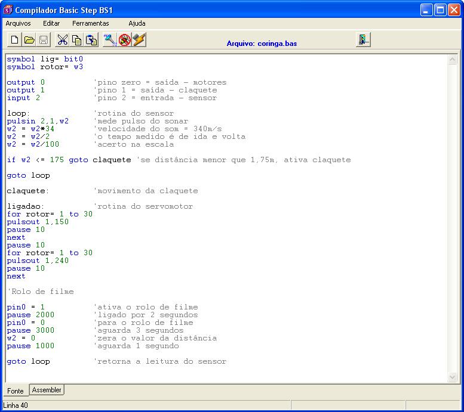Image resolution: width=464 pixels, height=412 pixels.
Task: Click the 'pulsin 2,1,w2' statement
Action: click(x=38, y=121)
